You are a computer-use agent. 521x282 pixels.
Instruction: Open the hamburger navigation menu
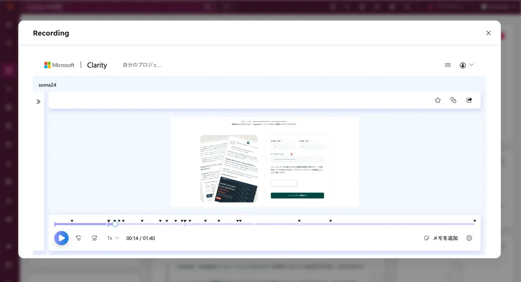(448, 65)
